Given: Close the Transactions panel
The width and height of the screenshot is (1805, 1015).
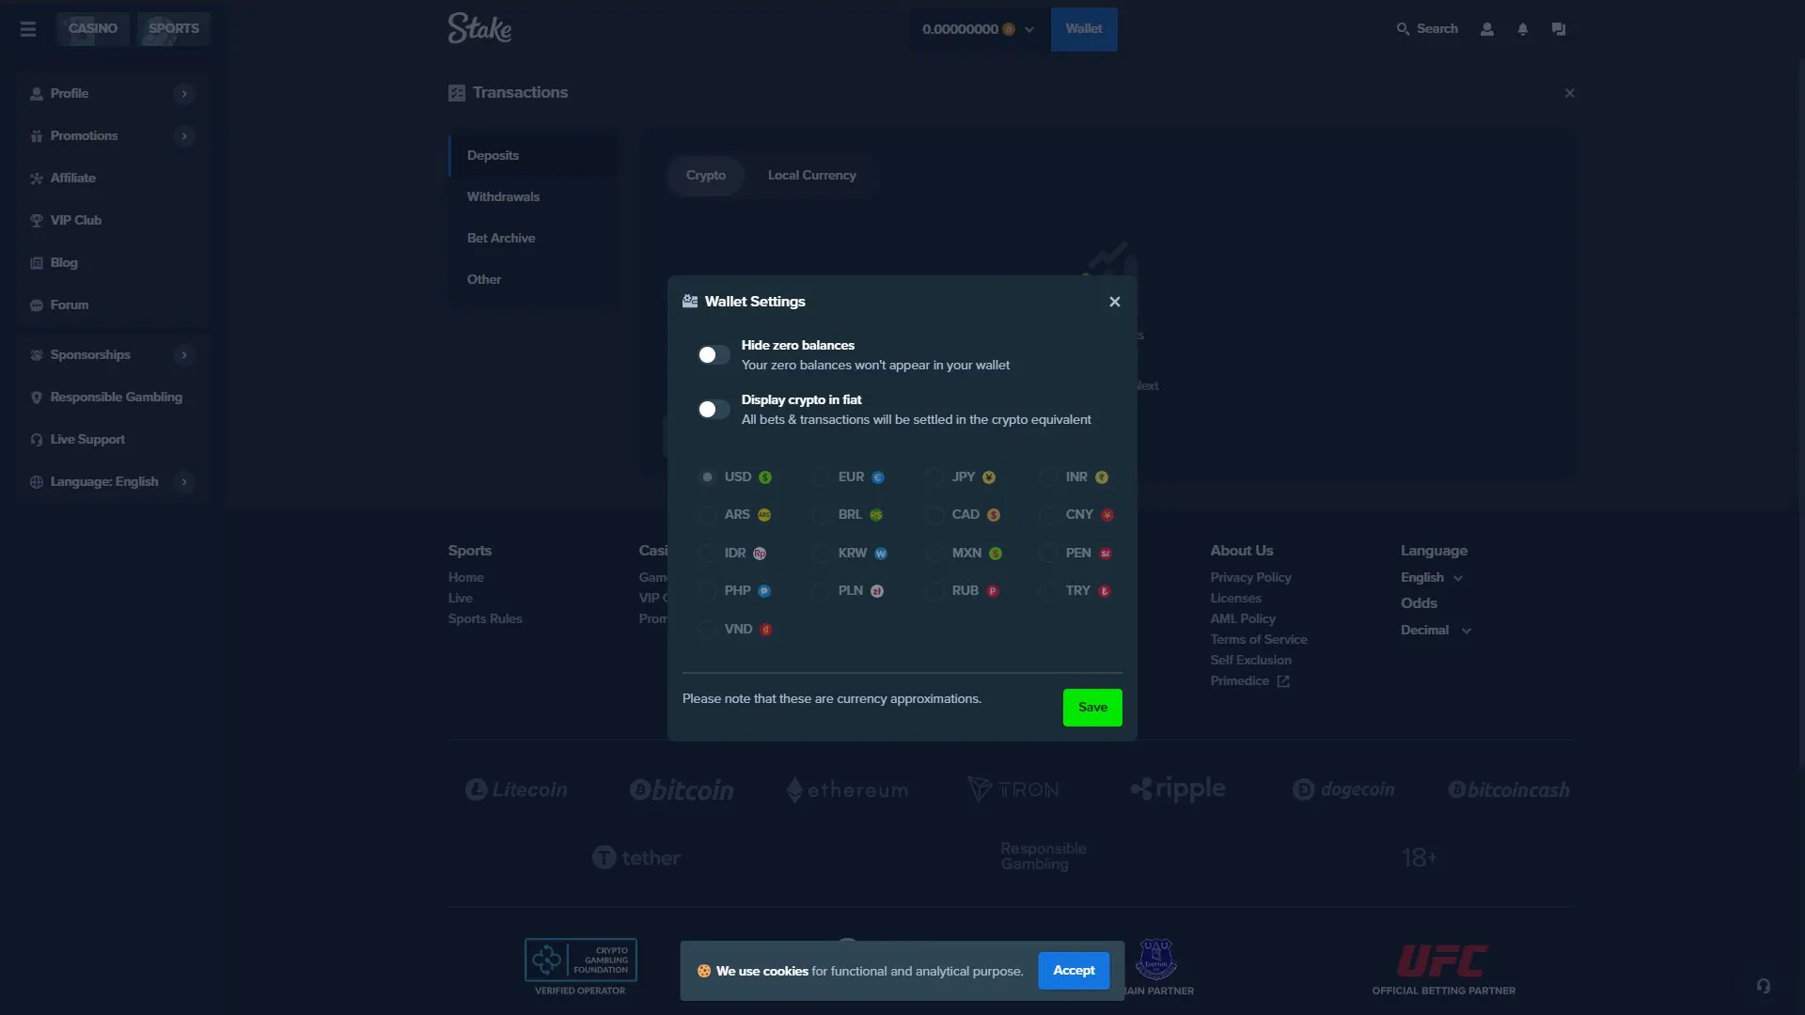Looking at the screenshot, I should [1570, 93].
